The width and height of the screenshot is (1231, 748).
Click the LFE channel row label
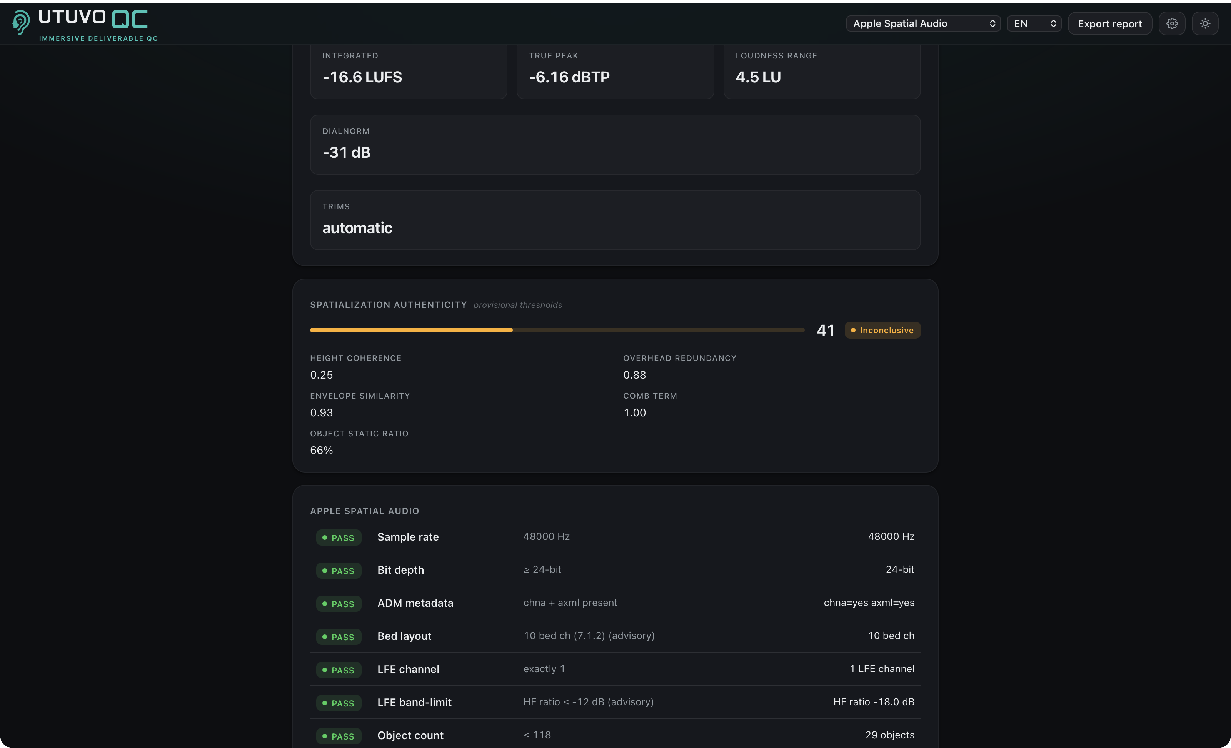[408, 669]
